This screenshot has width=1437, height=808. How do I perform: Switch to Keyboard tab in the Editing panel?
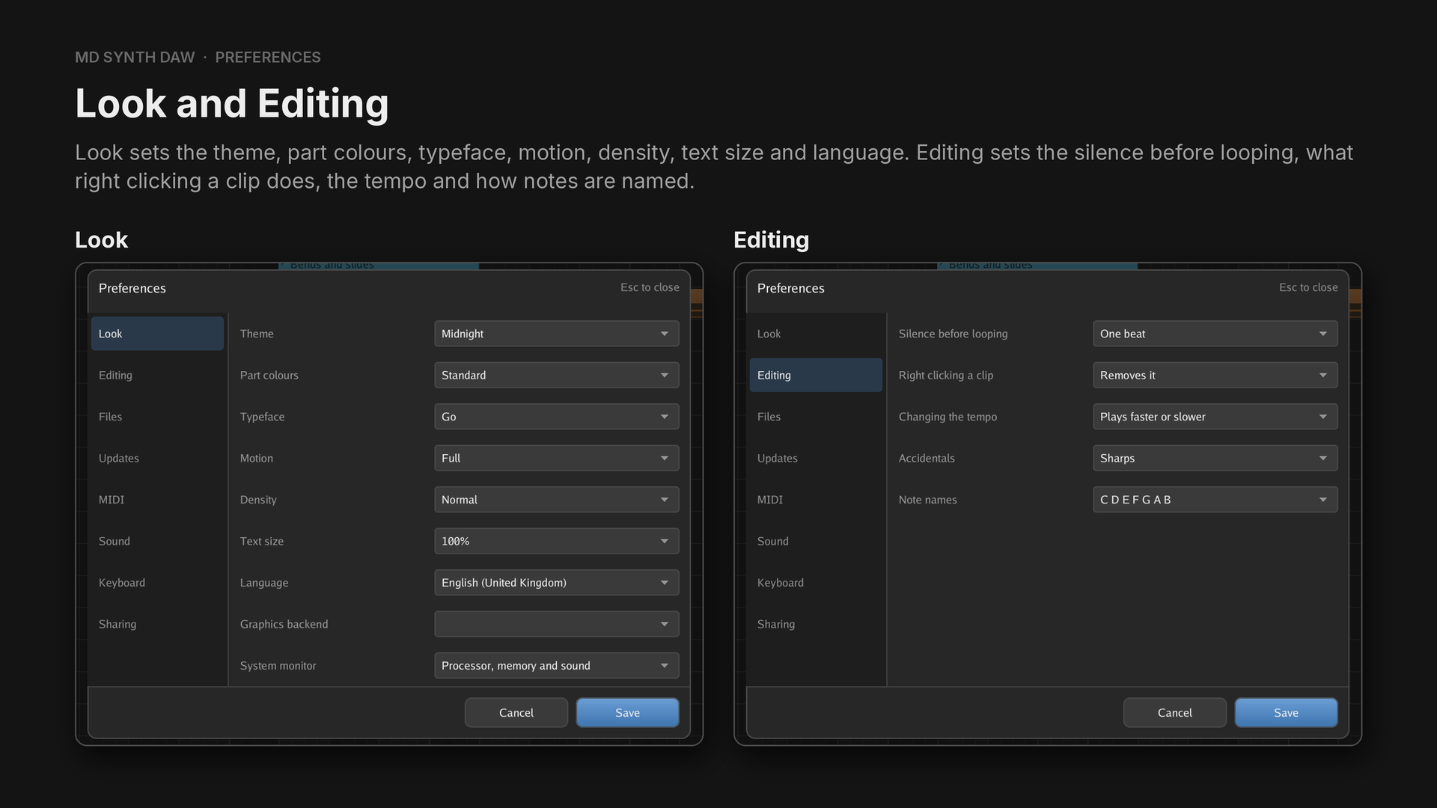pyautogui.click(x=816, y=583)
